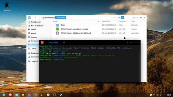Open the yellow tag dock icon
The width and height of the screenshot is (173, 97).
pos(42,95)
